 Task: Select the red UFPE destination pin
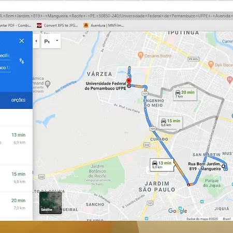click(129, 81)
